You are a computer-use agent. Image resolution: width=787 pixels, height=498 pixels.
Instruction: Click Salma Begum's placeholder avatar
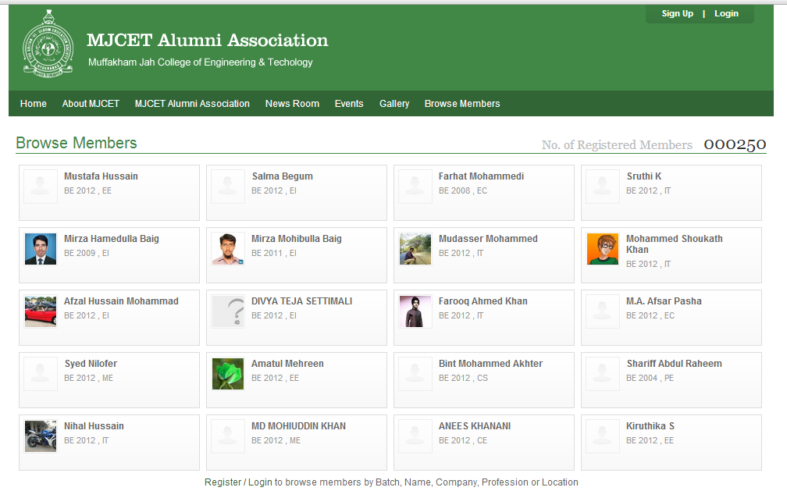[x=228, y=187]
